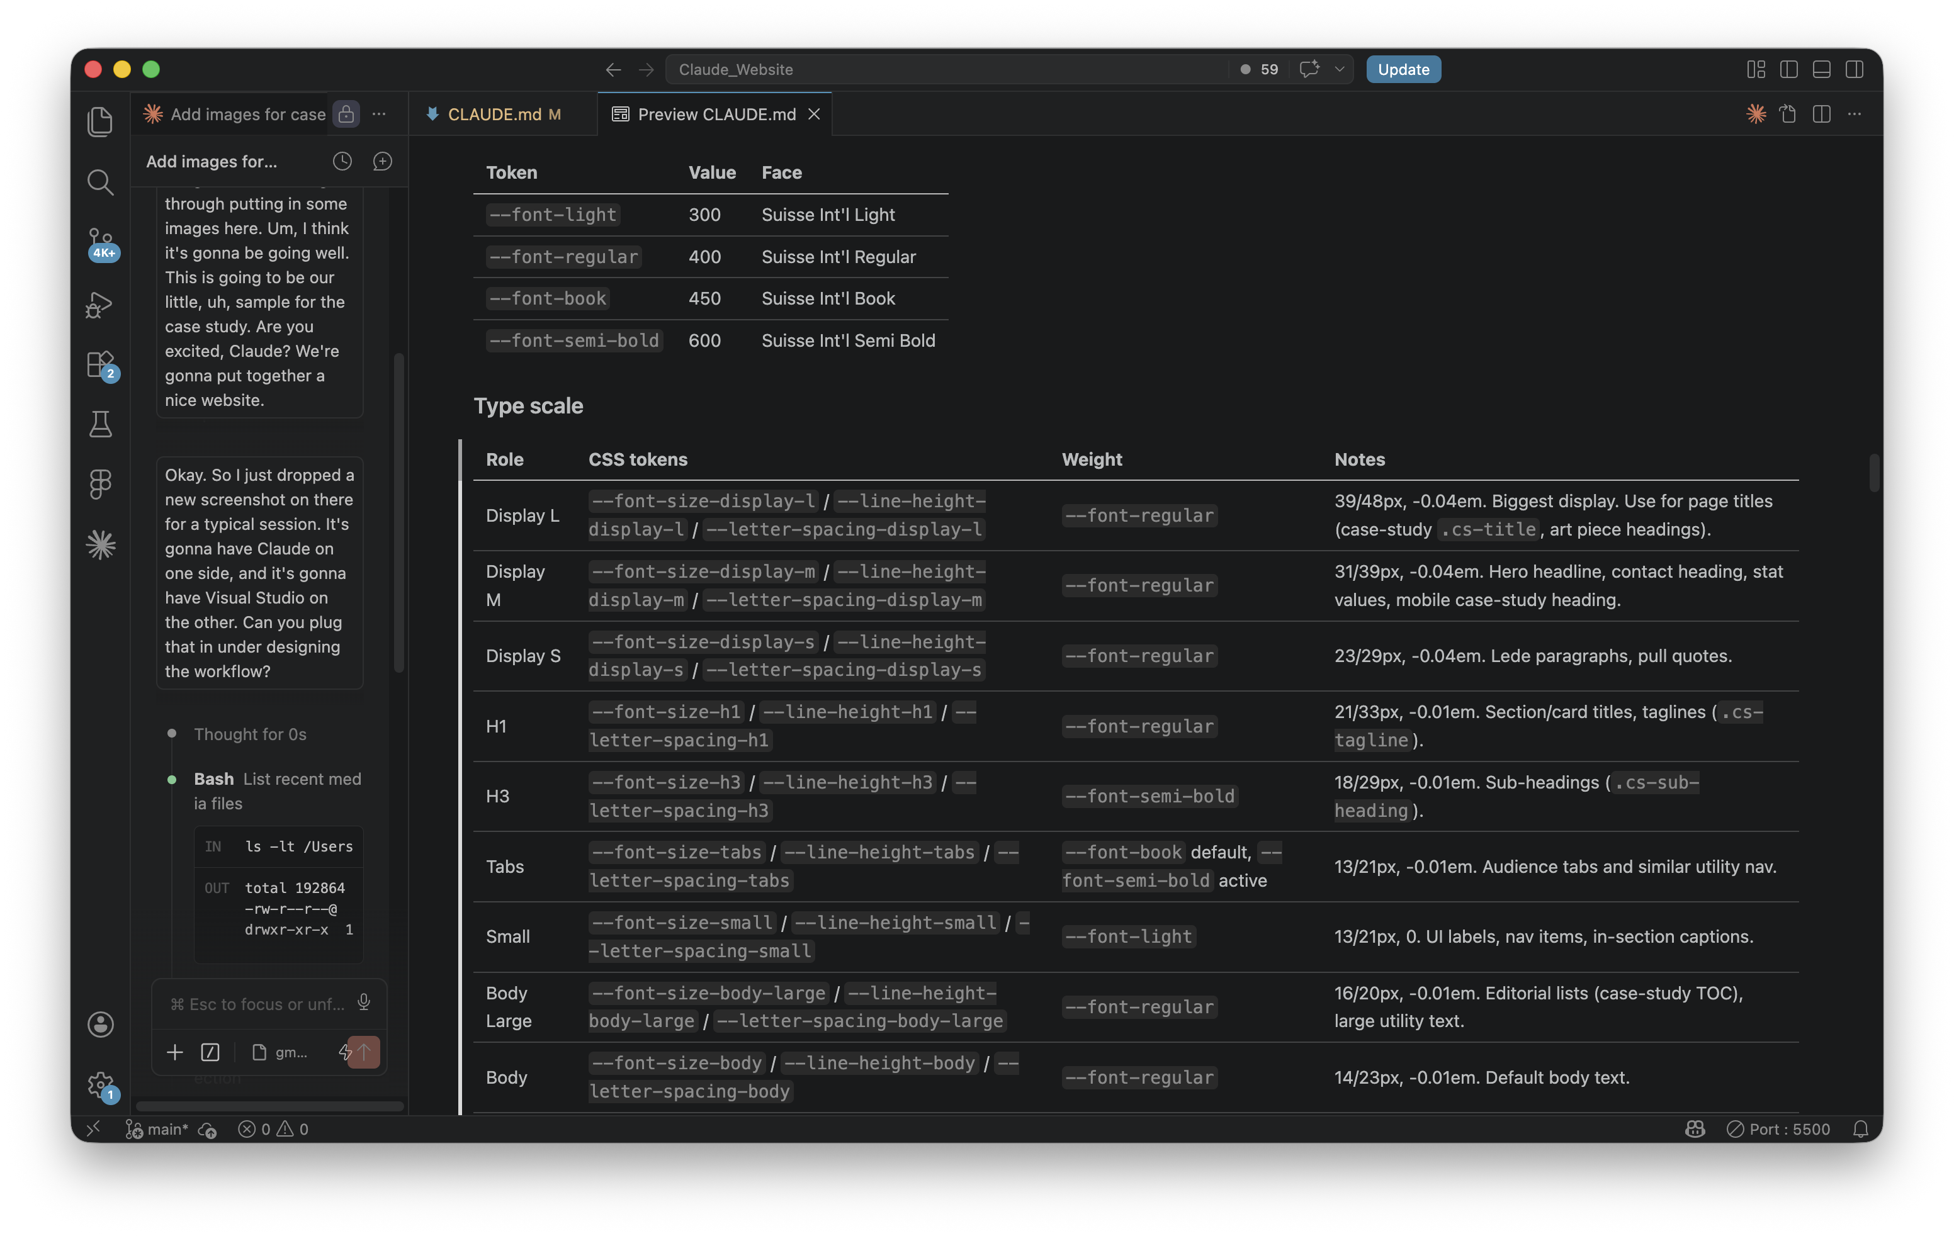Toggle the secondary side bar
Viewport: 1954px width, 1236px height.
click(x=1854, y=70)
